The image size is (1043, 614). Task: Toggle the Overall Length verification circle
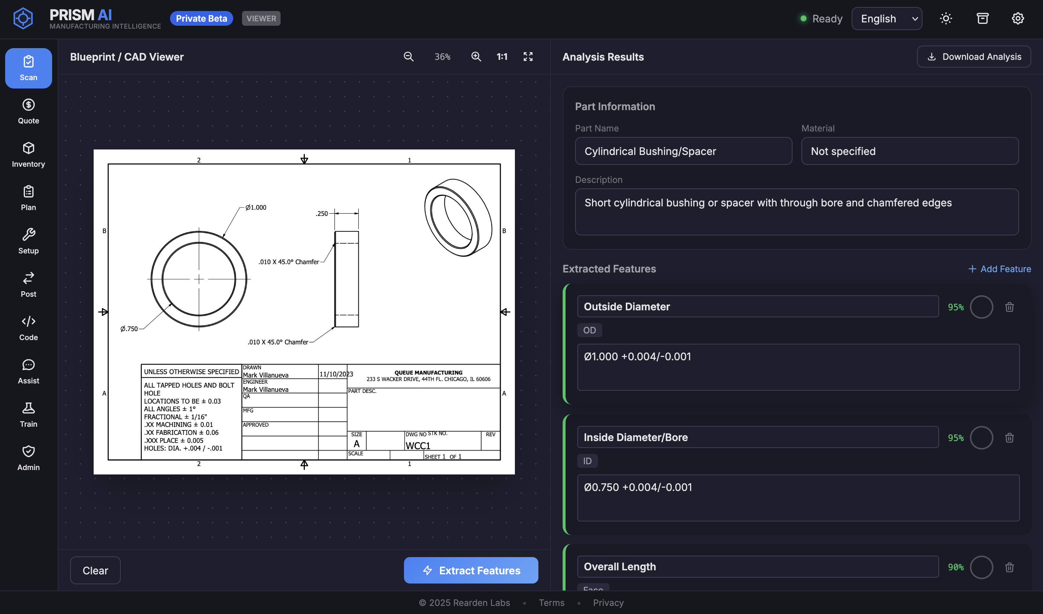(x=981, y=567)
